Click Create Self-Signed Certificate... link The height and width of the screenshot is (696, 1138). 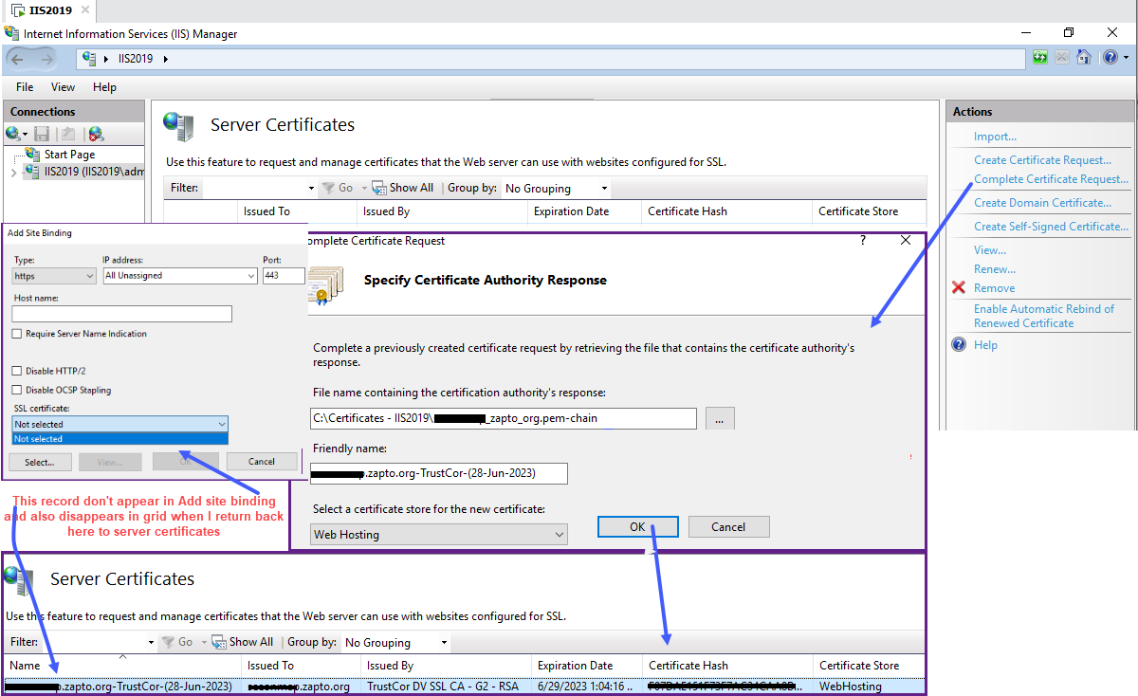pyautogui.click(x=1051, y=227)
